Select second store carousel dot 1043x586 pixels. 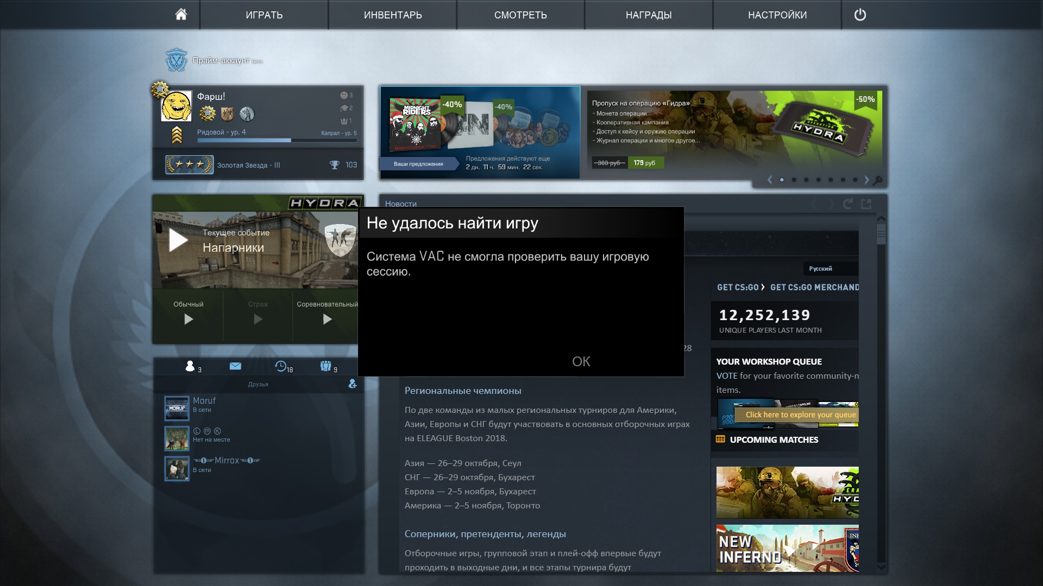[794, 180]
